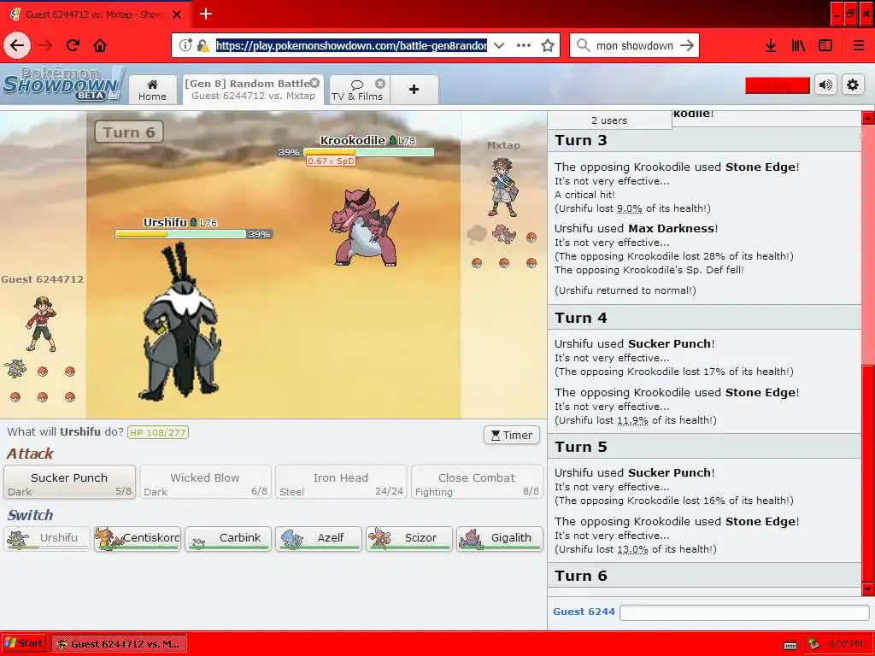Close the Random Battle room tab

314,83
